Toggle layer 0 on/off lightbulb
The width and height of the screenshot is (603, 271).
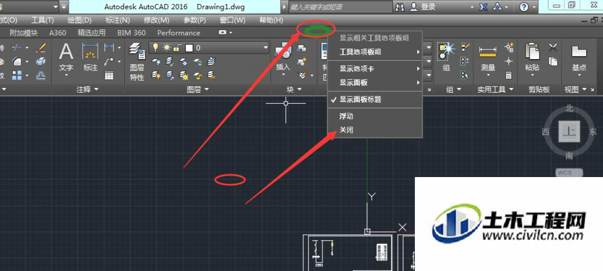coord(156,48)
